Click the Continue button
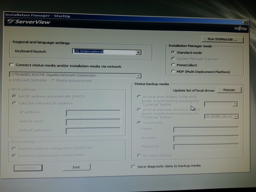This screenshot has height=192, width=256. click(x=28, y=168)
